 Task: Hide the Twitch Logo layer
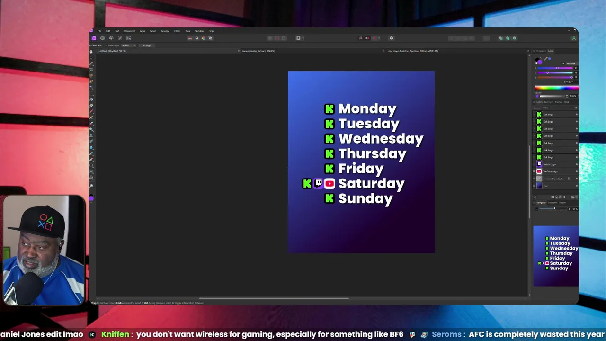click(576, 164)
